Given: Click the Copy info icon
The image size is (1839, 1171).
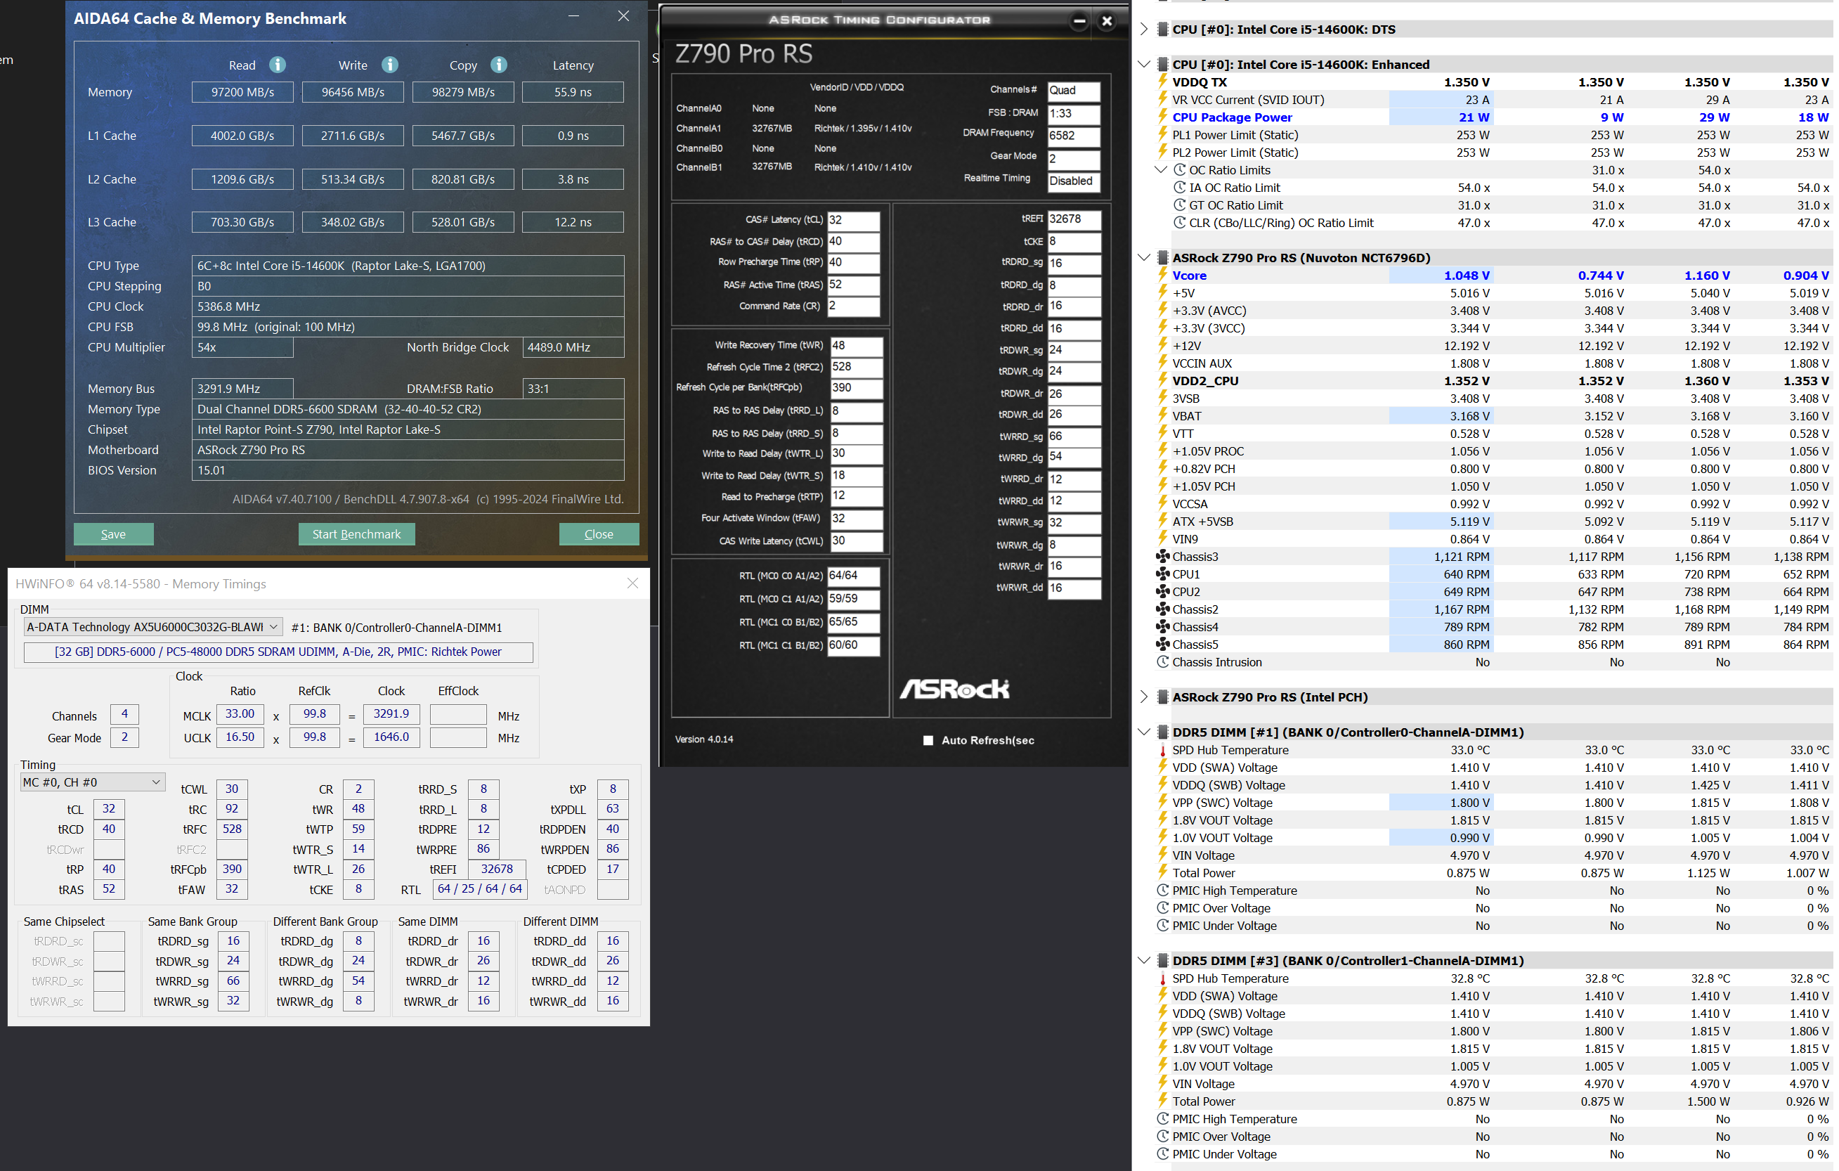Looking at the screenshot, I should tap(499, 65).
